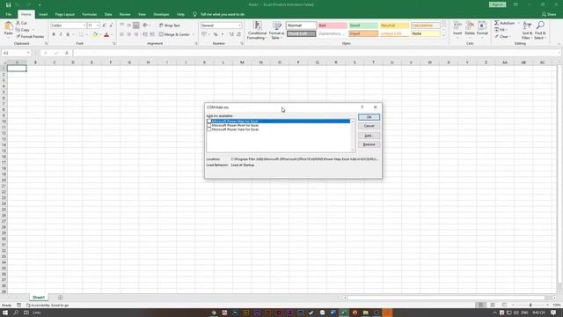Screen dimensions: 563x317
Task: Click the borders icon
Action: 81,34
